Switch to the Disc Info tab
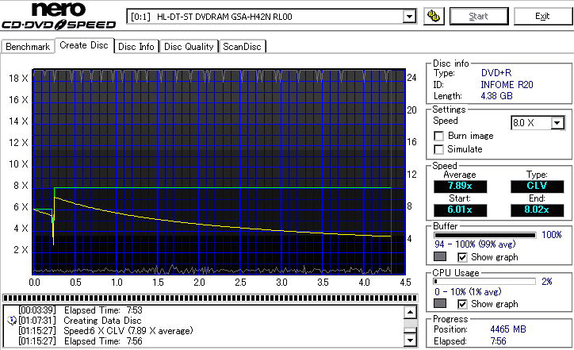The width and height of the screenshot is (574, 350). [136, 47]
